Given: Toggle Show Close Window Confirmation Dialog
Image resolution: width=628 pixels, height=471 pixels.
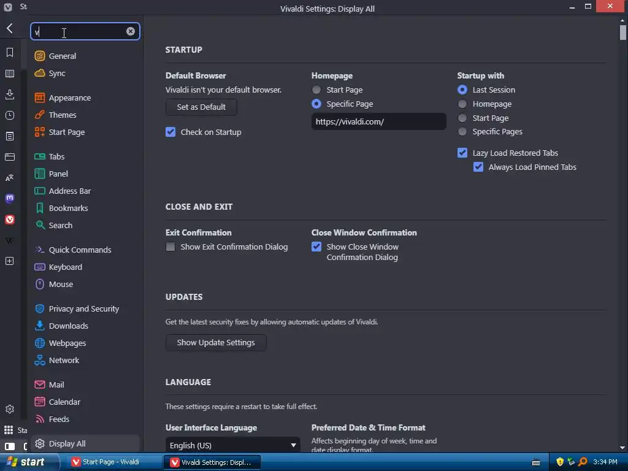Looking at the screenshot, I should pos(316,247).
